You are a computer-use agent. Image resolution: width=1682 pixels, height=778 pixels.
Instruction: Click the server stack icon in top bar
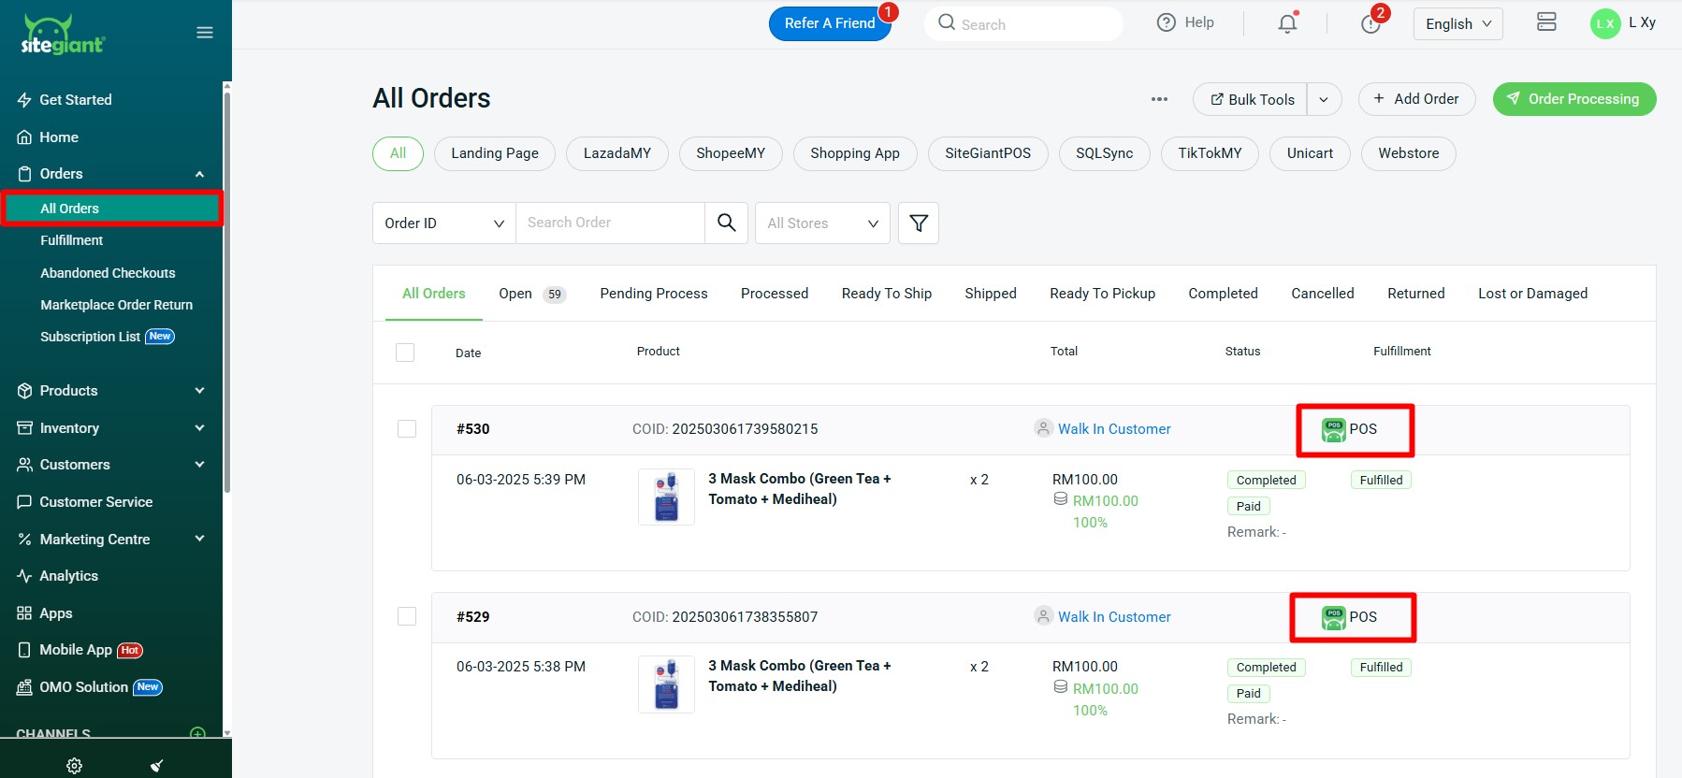(x=1546, y=22)
